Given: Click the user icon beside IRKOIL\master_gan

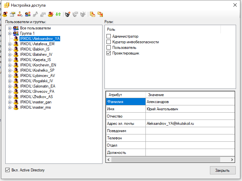Looking at the screenshot, I should tap(16, 102).
